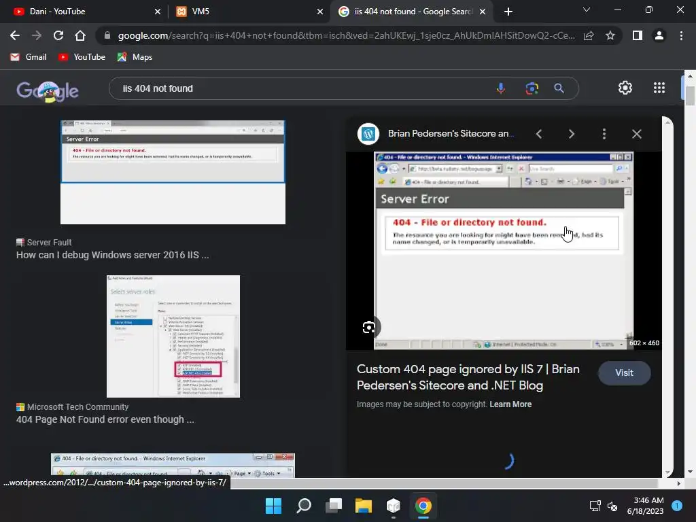Bookmark this page with the star
696x522 pixels.
tap(610, 35)
